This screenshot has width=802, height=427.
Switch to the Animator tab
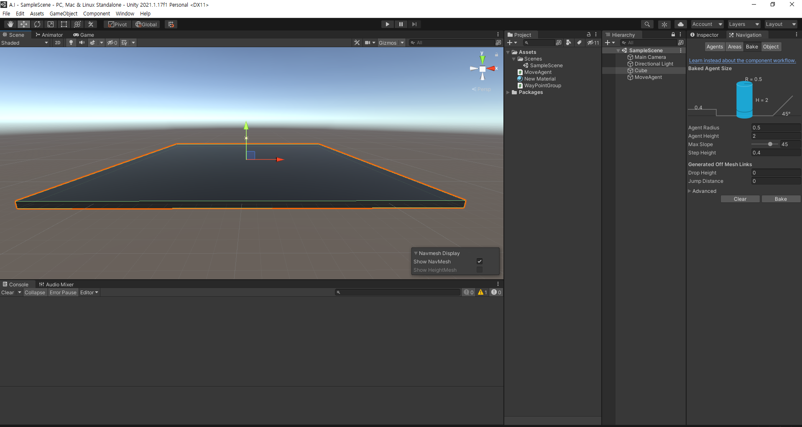pyautogui.click(x=49, y=35)
